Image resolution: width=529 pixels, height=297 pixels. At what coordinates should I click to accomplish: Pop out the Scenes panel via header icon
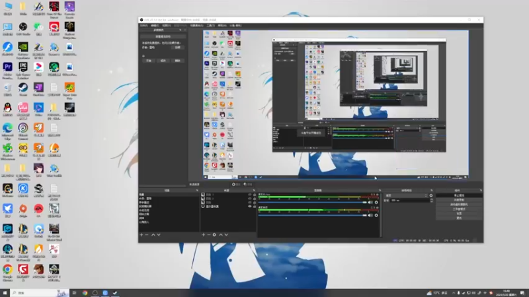click(x=197, y=190)
